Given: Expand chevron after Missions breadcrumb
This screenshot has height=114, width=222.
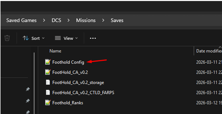Looking at the screenshot, I should click(x=103, y=20).
